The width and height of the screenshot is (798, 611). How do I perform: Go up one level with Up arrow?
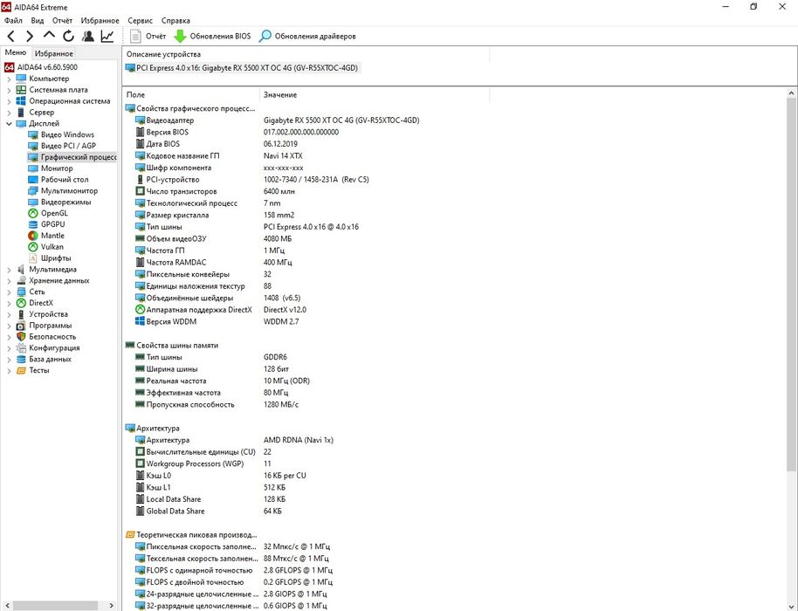(49, 35)
